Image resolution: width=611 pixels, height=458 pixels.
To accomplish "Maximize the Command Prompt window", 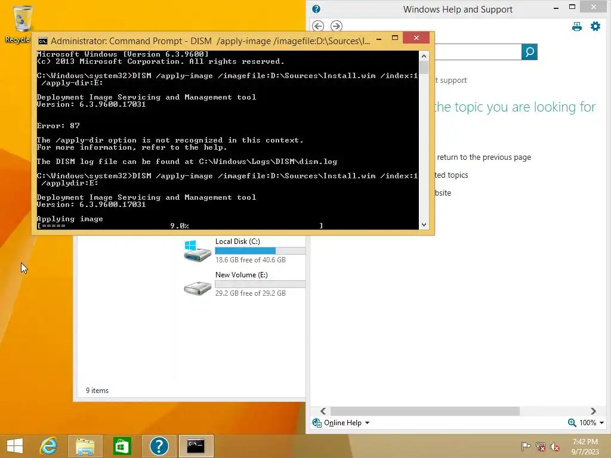I will pyautogui.click(x=395, y=38).
